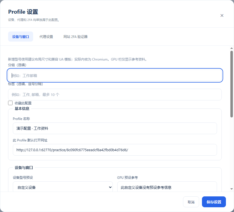Viewport: 234px width, 212px height.
Task: Expand the 设备型号预设 dropdown
Action: (63, 187)
